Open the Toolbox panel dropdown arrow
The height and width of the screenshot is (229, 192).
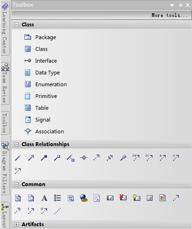point(172,5)
